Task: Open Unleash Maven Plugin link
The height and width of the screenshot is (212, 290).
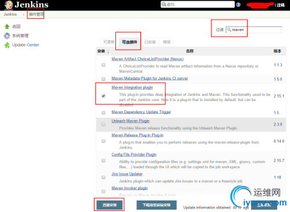Action: (130, 121)
